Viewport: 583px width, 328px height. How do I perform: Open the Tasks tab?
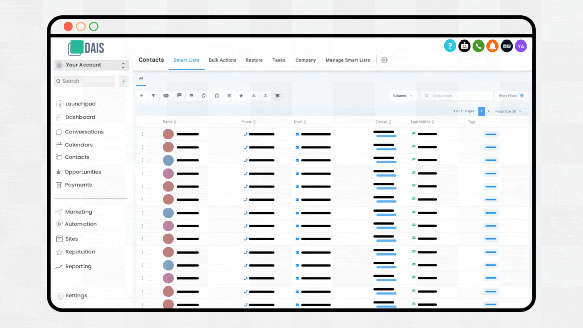click(279, 60)
